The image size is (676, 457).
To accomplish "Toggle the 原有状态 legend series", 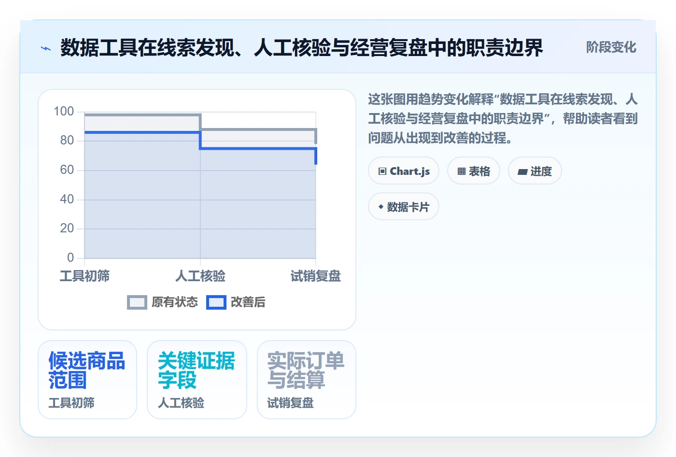I will coord(163,302).
